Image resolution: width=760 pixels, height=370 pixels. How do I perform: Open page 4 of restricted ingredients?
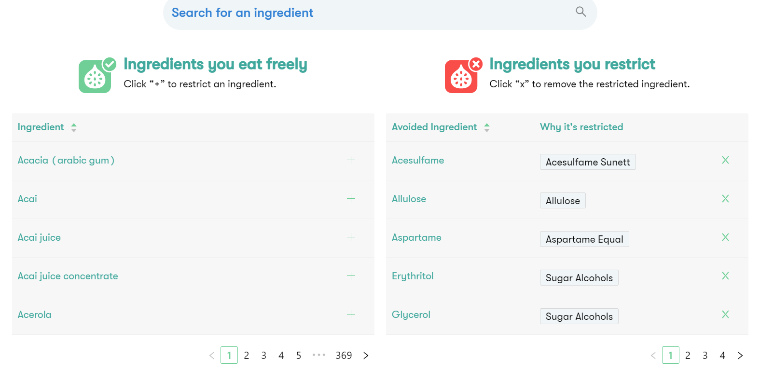tap(722, 356)
